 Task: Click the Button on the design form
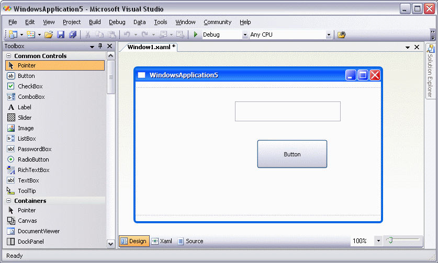[x=292, y=154]
